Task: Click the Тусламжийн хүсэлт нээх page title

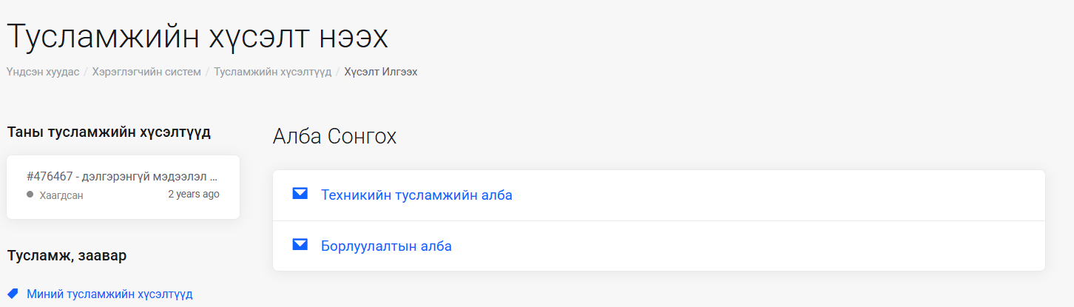Action: tap(198, 36)
